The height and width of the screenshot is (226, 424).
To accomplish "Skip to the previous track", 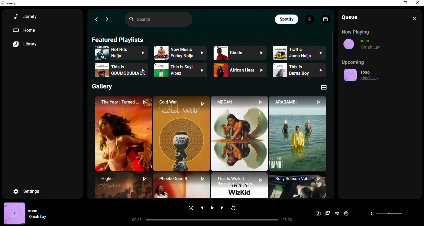I will point(201,208).
